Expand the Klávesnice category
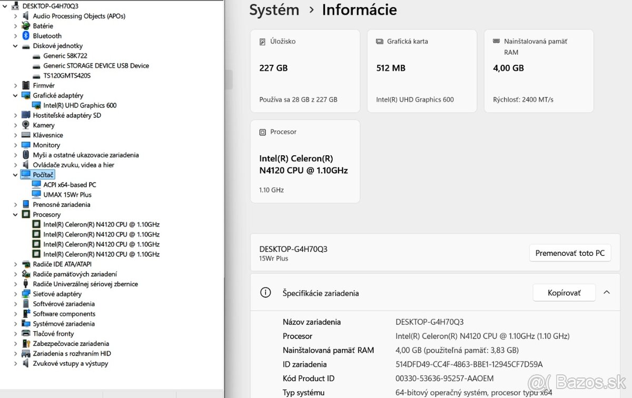632x398 pixels. [15, 135]
